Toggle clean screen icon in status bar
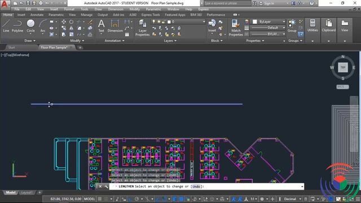Screen dimensions: 361x203 (351, 199)
